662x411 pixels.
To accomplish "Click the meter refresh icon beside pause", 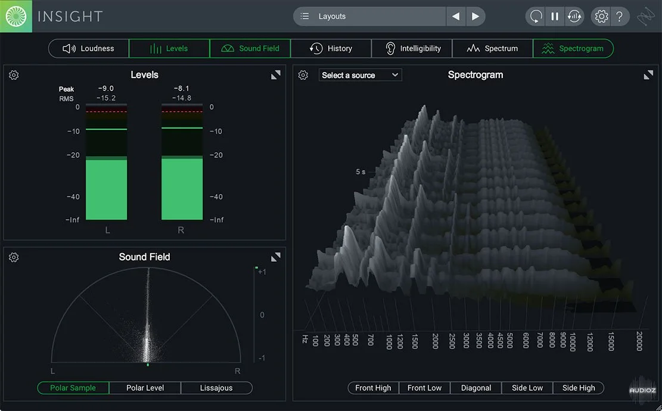I will pos(574,16).
